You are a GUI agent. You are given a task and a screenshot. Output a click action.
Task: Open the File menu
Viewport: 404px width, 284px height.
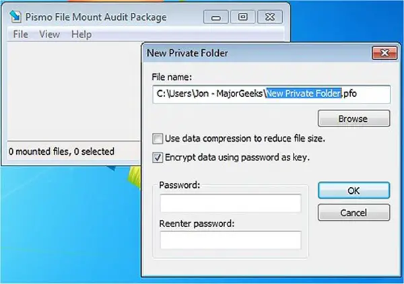point(21,34)
